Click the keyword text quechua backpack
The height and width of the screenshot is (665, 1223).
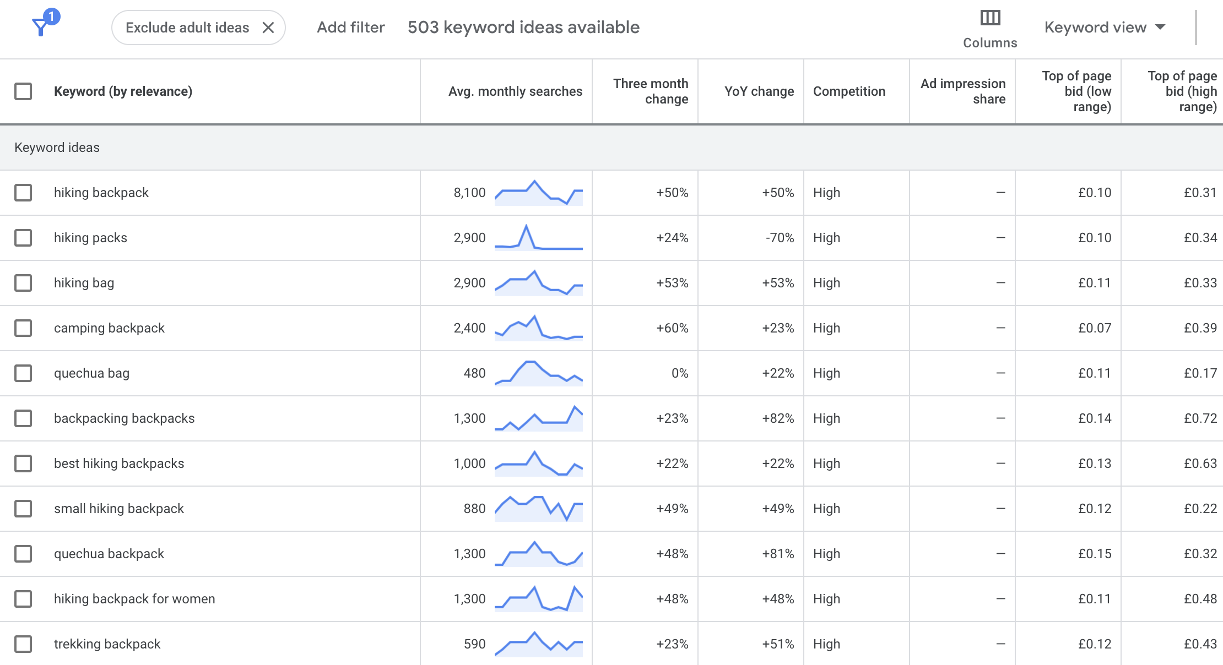(x=109, y=554)
